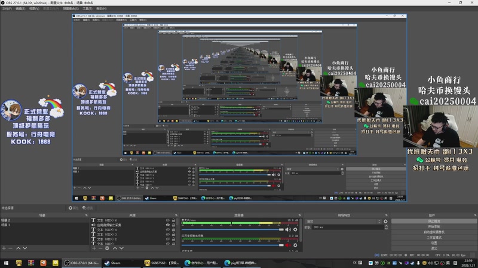Viewport: 478px width, 268px height.
Task: Toggle visibility of 文本 (GDI+) 6 source
Action: [168, 220]
